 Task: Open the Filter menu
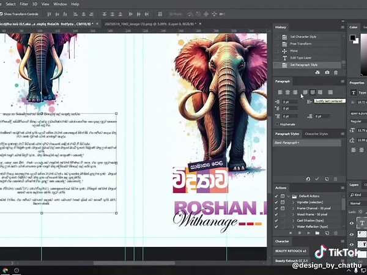(24, 4)
